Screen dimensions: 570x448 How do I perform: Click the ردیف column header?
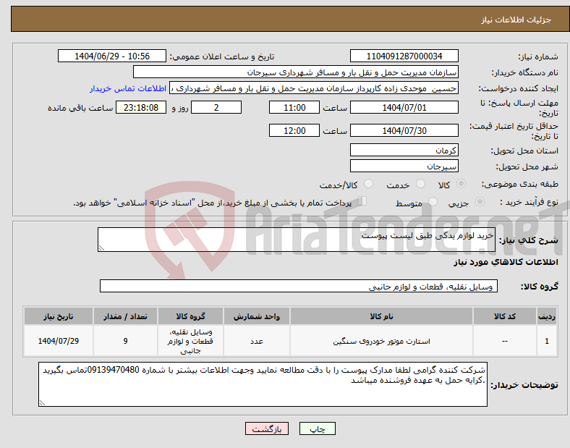point(546,316)
